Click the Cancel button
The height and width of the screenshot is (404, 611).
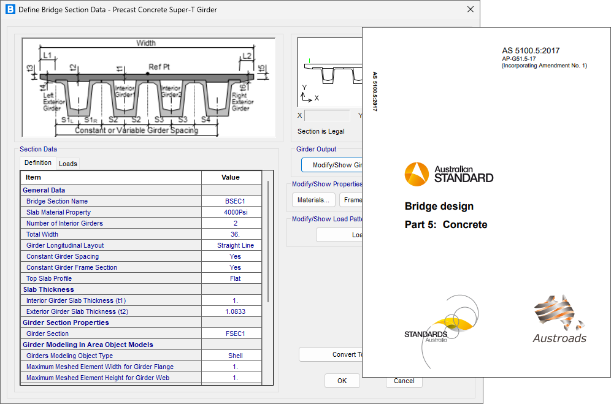point(404,381)
